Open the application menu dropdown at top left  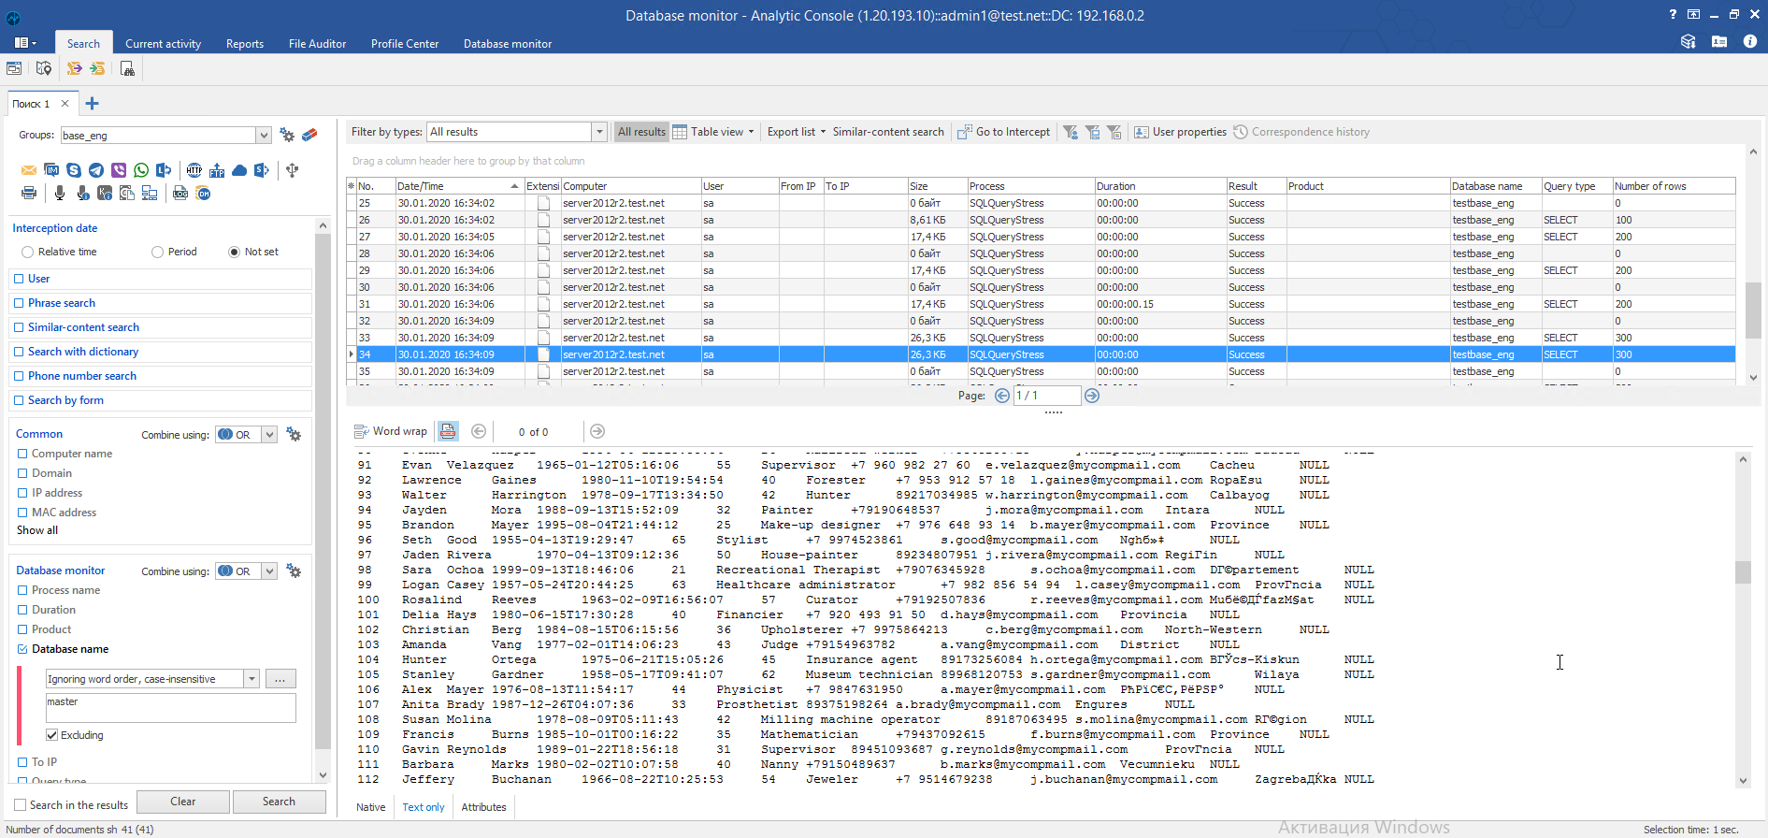(x=25, y=43)
